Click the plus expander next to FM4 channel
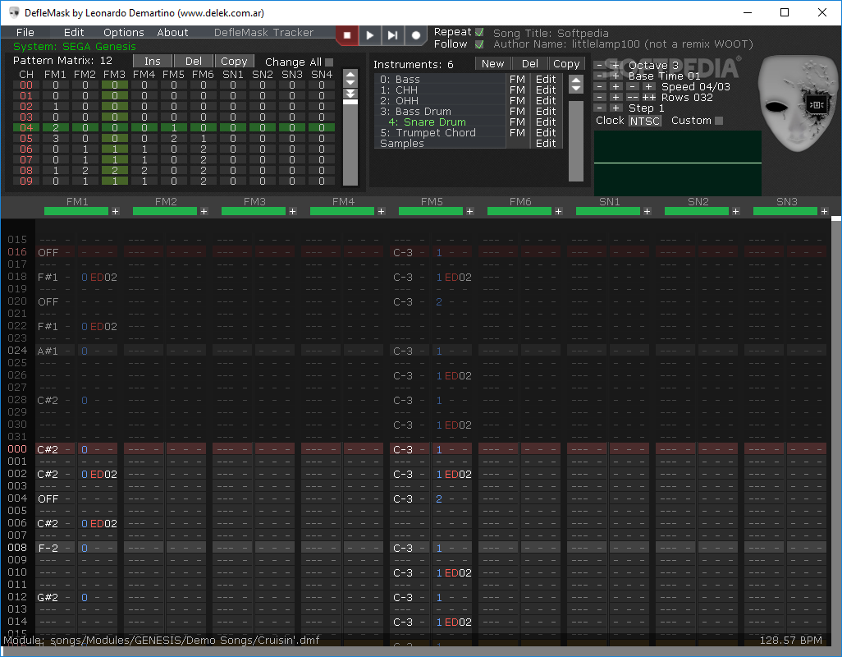The height and width of the screenshot is (657, 842). click(x=382, y=212)
